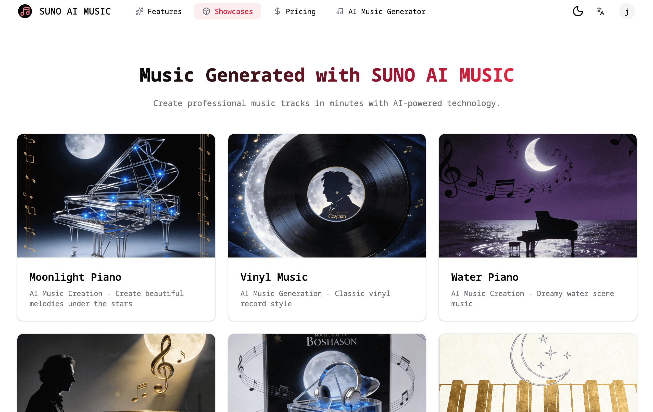The width and height of the screenshot is (653, 412).
Task: Click the SUNO music note logo icon
Action: [x=25, y=11]
